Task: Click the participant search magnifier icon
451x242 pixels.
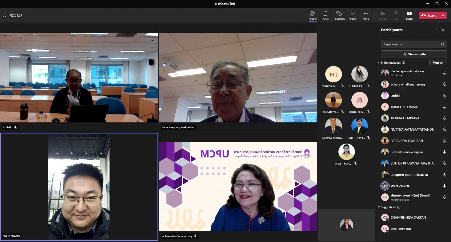Action: point(443,44)
